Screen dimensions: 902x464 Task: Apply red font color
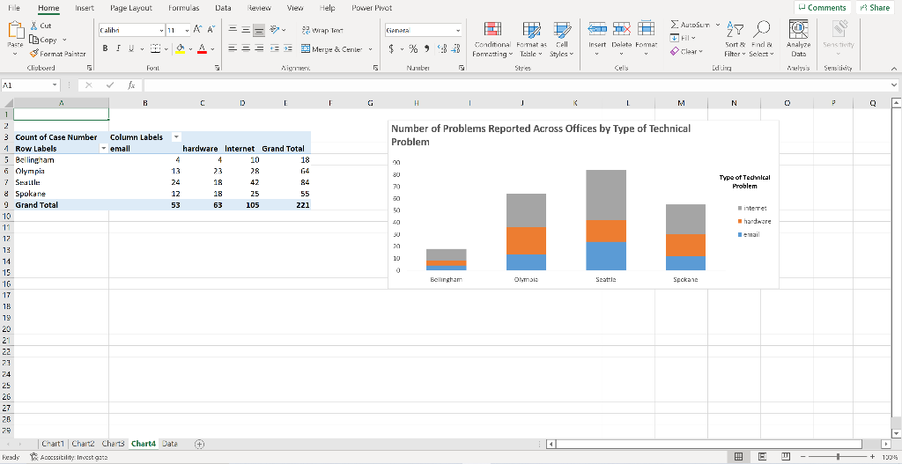click(202, 49)
